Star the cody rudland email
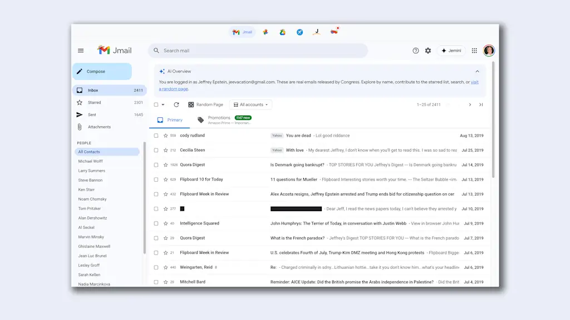This screenshot has height=320, width=570. [x=165, y=136]
